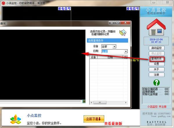
Task: Open the 设置 settings button
Action: click(x=156, y=64)
